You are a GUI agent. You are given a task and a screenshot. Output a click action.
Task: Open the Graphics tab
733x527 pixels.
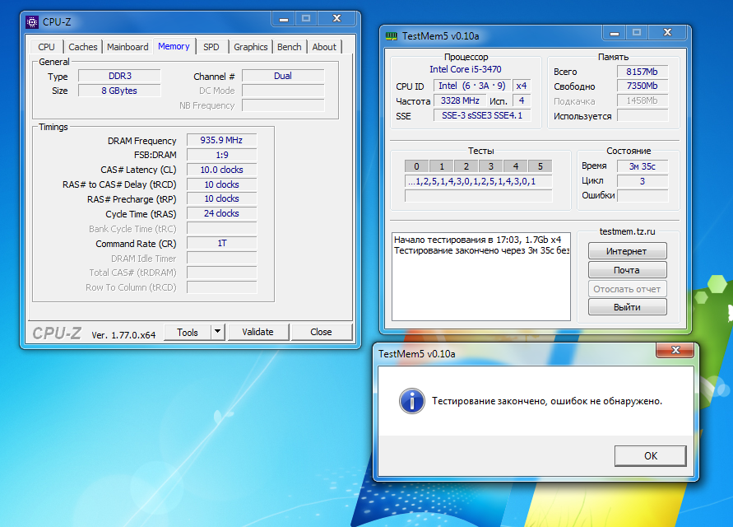pyautogui.click(x=251, y=47)
